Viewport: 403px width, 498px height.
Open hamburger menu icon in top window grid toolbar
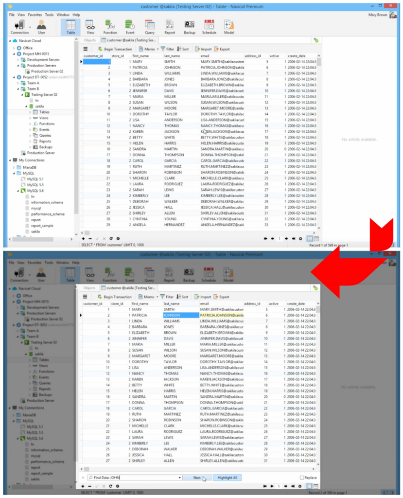pyautogui.click(x=86, y=49)
